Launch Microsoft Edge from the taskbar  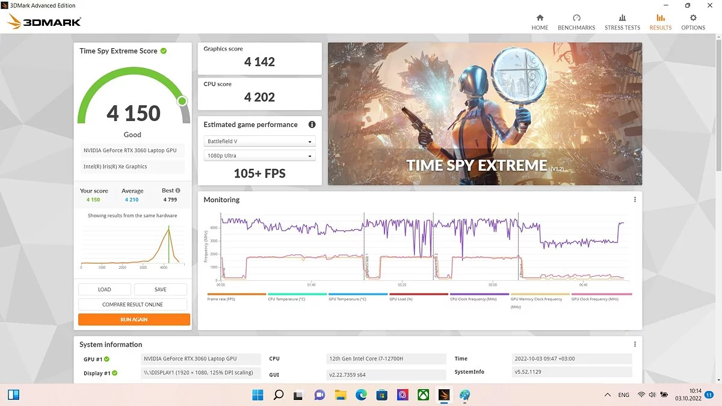click(x=361, y=395)
